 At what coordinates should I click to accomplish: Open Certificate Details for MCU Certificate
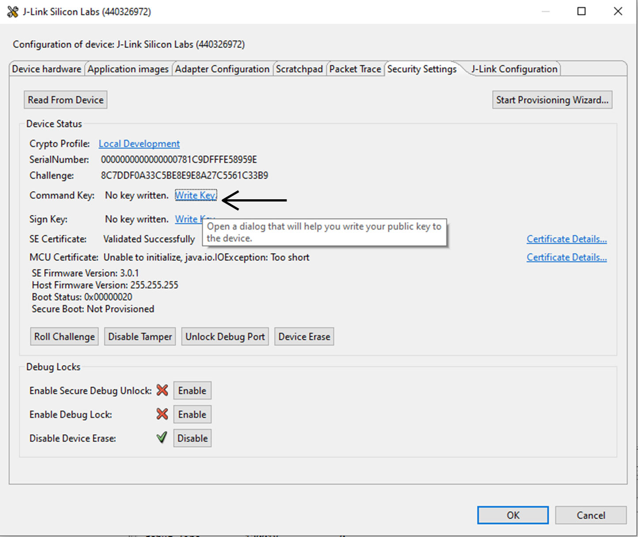(567, 257)
